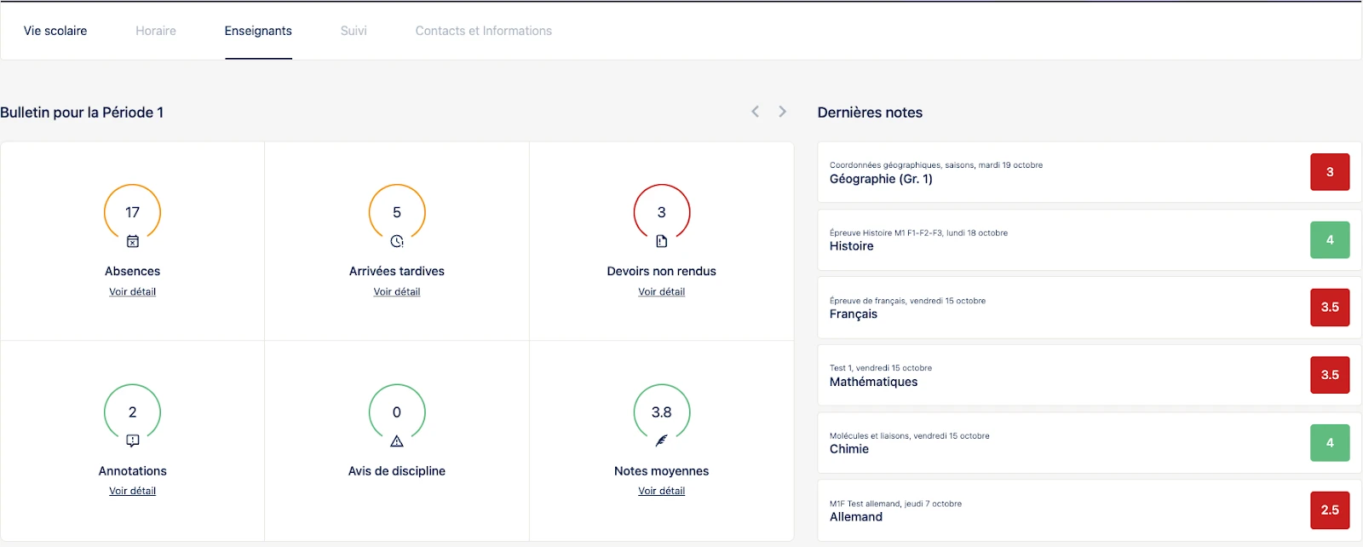
Task: Click the green 4 grade badge for Histoire
Action: pos(1330,240)
